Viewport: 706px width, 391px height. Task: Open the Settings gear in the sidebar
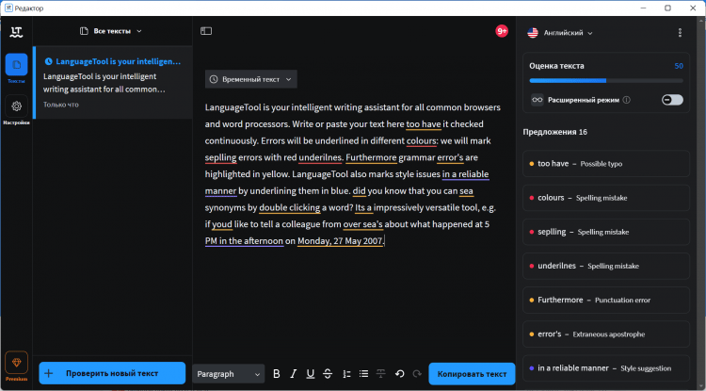point(16,106)
